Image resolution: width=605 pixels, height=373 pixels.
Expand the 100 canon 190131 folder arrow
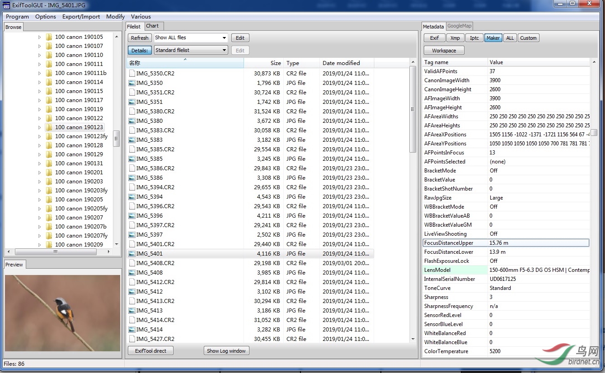[39, 163]
